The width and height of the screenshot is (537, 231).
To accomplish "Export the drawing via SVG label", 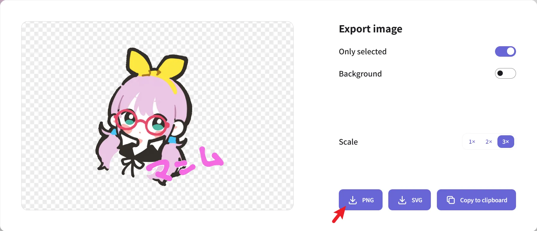I will point(417,200).
